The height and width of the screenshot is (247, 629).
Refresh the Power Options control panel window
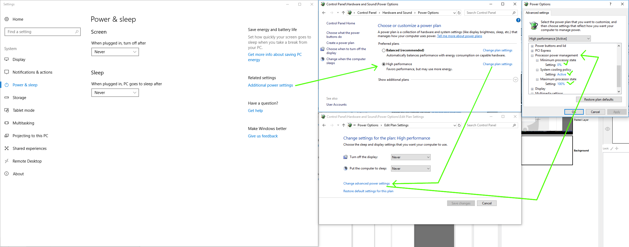(459, 13)
